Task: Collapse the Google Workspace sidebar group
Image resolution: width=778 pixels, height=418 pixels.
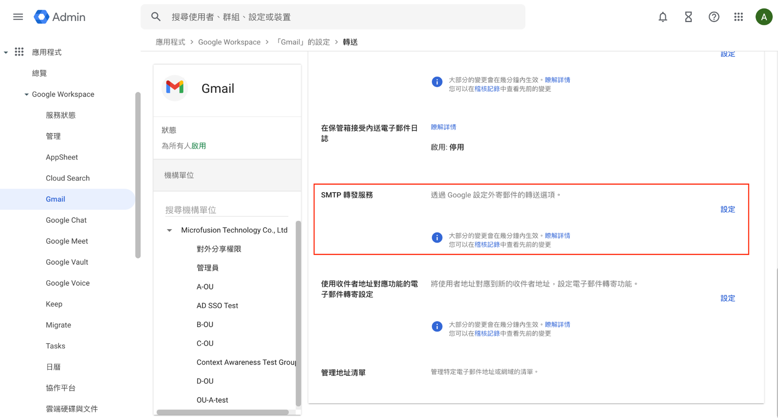Action: tap(27, 94)
